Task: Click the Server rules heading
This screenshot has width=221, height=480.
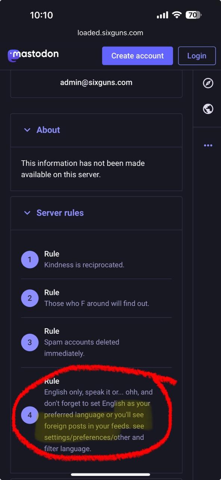Action: point(60,213)
